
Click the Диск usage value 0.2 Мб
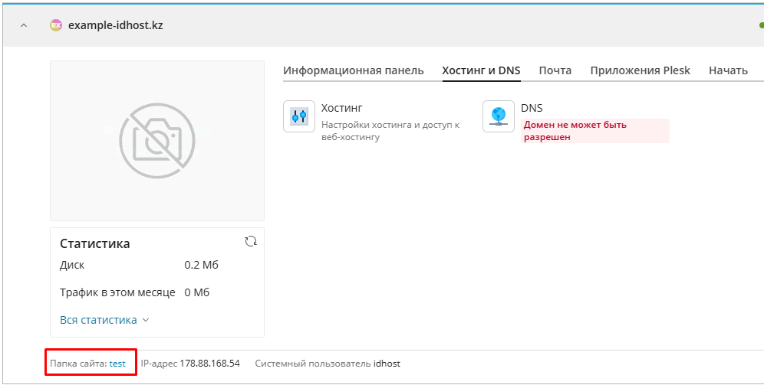click(x=202, y=265)
